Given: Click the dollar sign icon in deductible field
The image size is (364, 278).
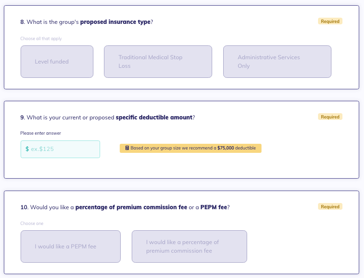Looking at the screenshot, I should point(27,149).
